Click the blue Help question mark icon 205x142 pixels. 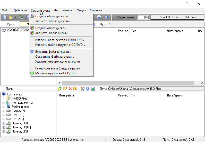click(x=99, y=17)
